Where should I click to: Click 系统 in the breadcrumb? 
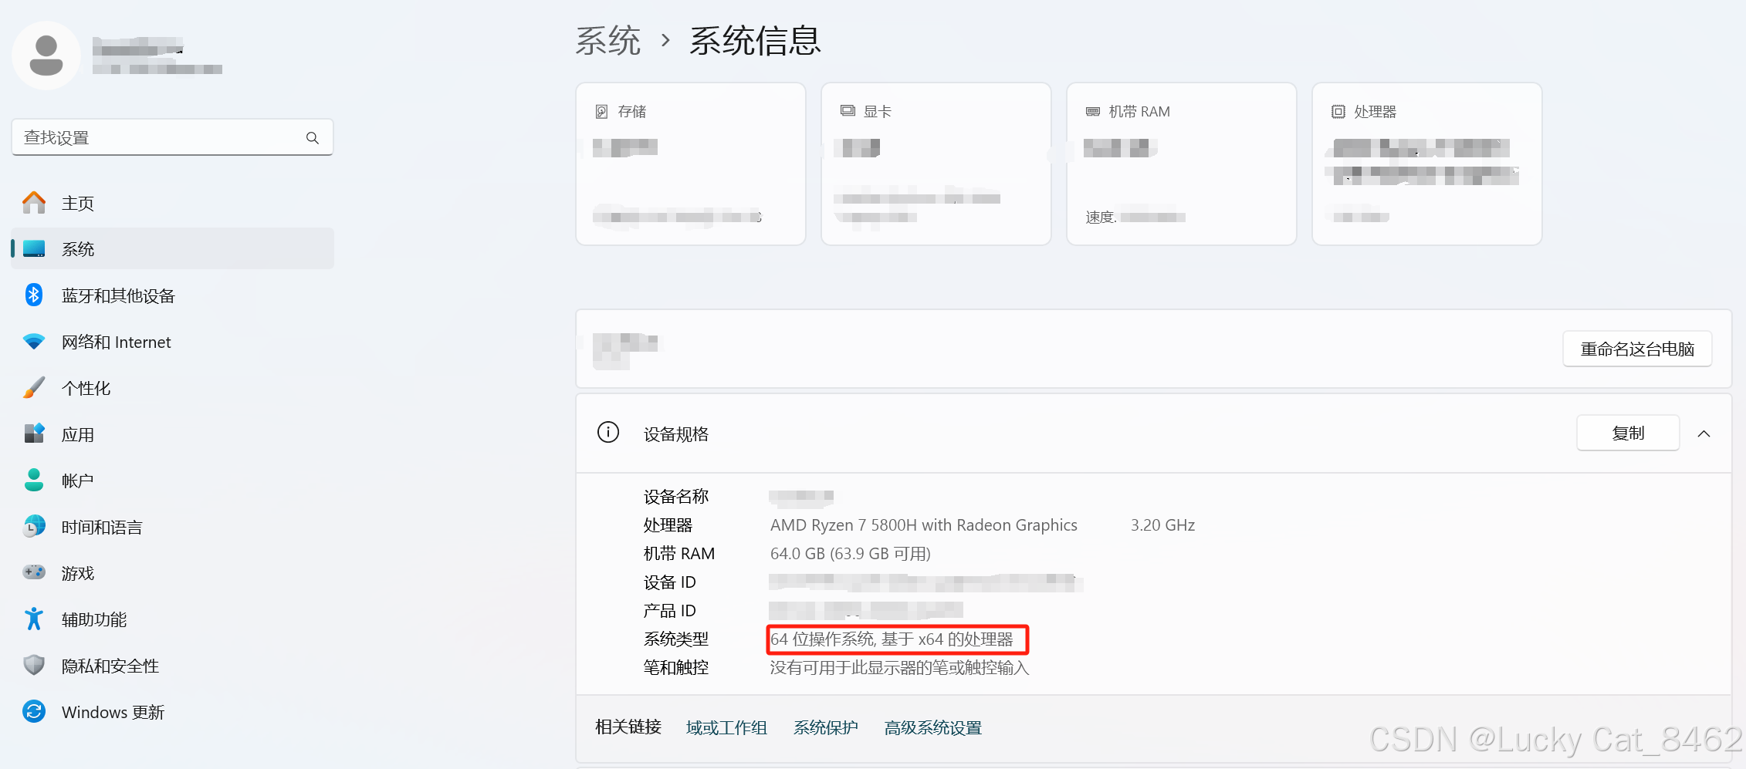[x=609, y=40]
